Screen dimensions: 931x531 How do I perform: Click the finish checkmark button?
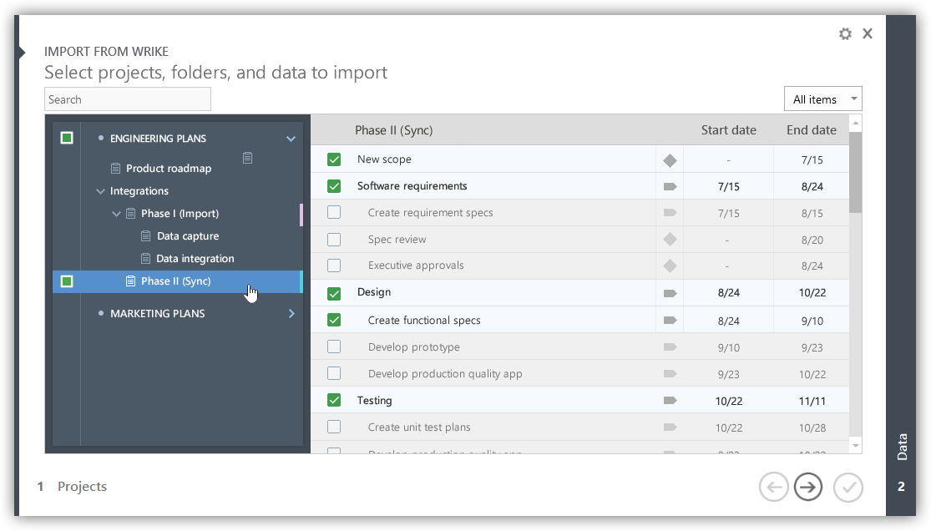(848, 487)
